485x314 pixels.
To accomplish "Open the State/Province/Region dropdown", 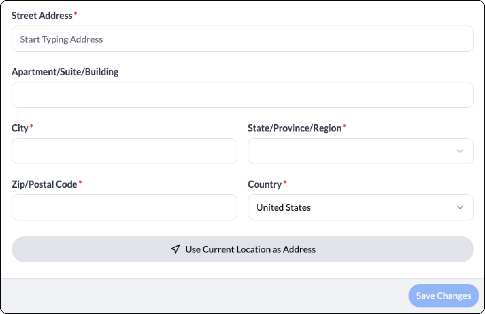I will 360,151.
